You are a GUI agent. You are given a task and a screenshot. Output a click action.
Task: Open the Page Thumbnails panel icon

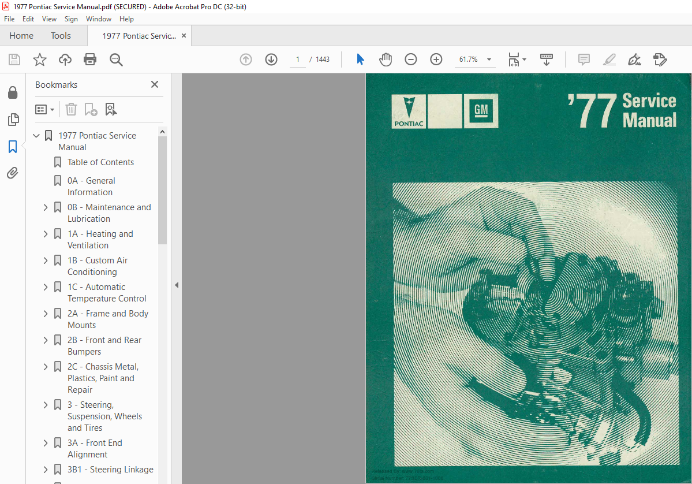pyautogui.click(x=13, y=119)
